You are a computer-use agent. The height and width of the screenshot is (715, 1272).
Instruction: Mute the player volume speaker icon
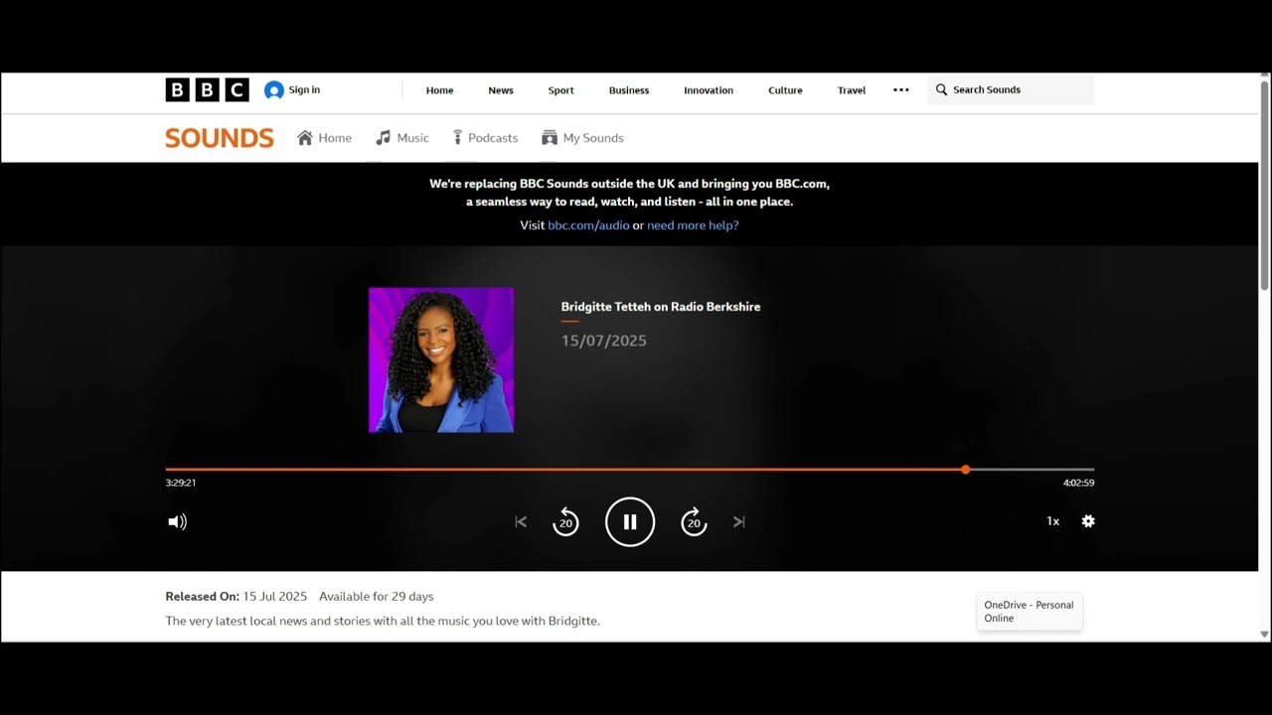pyautogui.click(x=177, y=521)
